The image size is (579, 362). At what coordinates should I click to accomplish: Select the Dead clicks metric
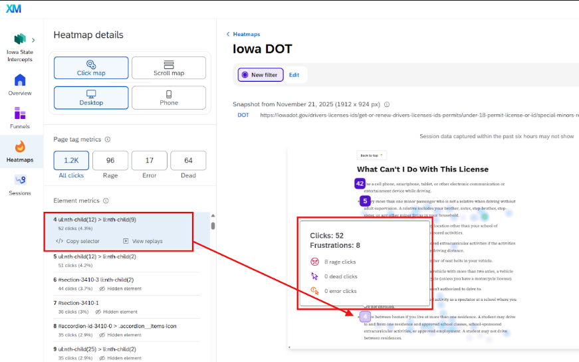click(188, 161)
